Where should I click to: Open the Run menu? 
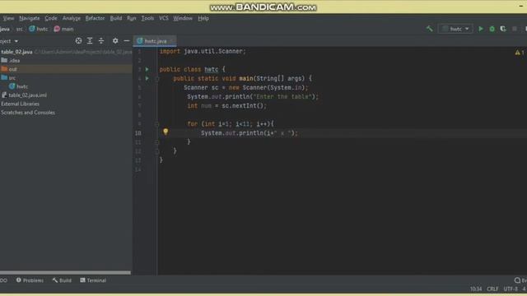pos(132,18)
